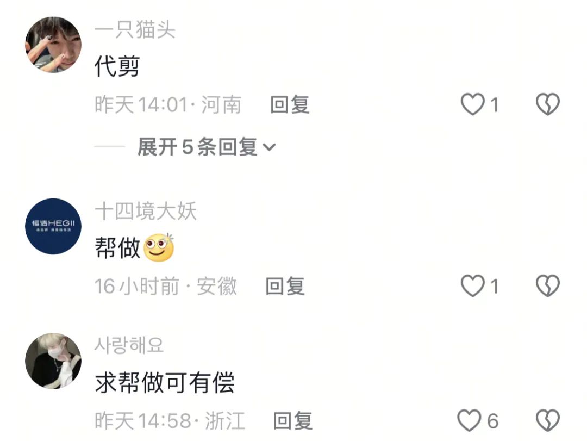
Task: Reply to 一只猫头's comment
Action: click(290, 104)
